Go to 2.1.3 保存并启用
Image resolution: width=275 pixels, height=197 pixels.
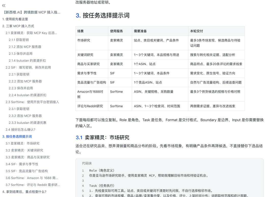(x=21, y=54)
